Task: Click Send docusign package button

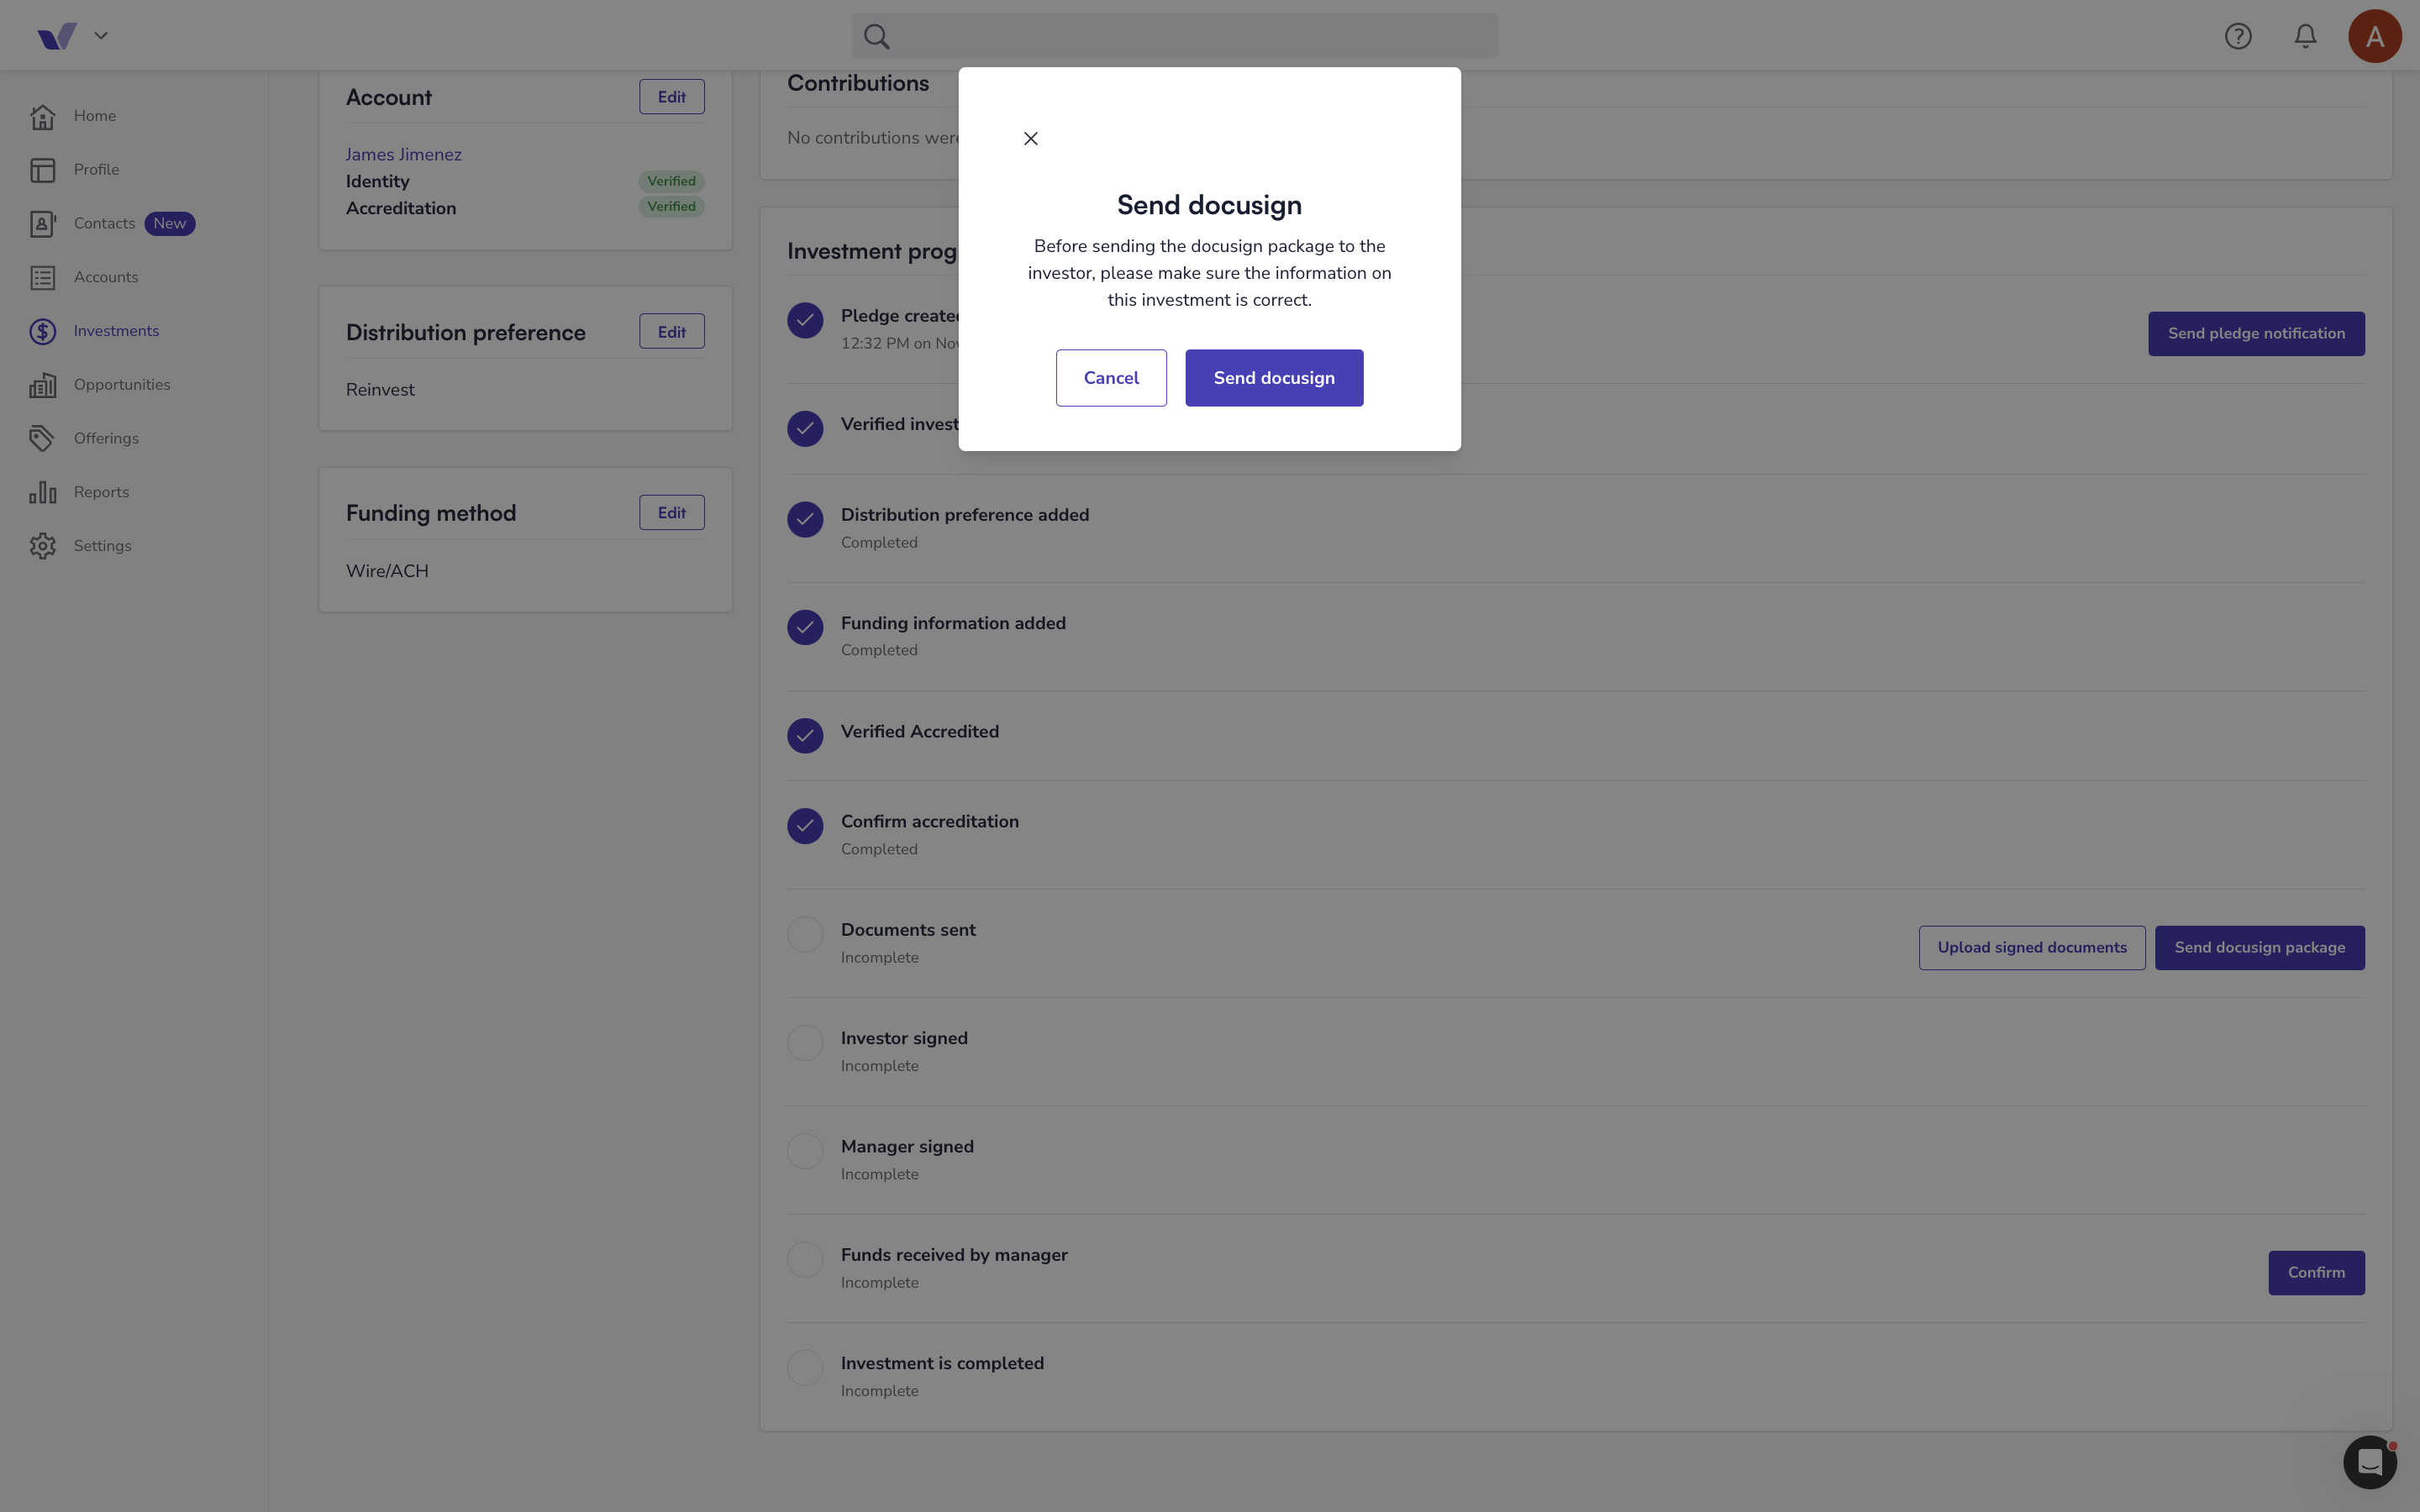Action: point(2260,948)
